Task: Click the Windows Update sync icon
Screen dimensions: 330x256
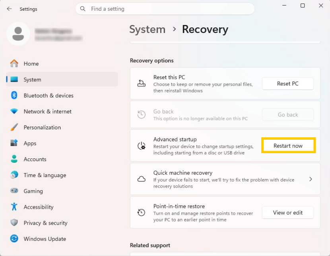Action: coord(14,239)
